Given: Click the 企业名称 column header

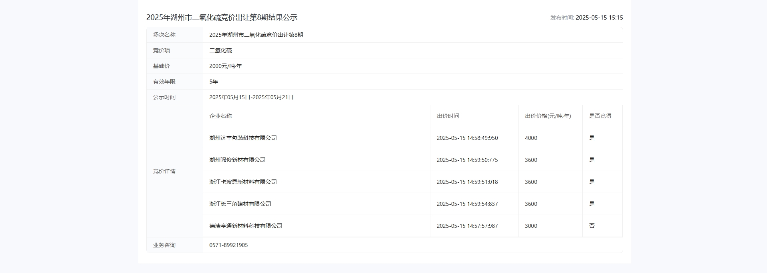Looking at the screenshot, I should pos(220,116).
